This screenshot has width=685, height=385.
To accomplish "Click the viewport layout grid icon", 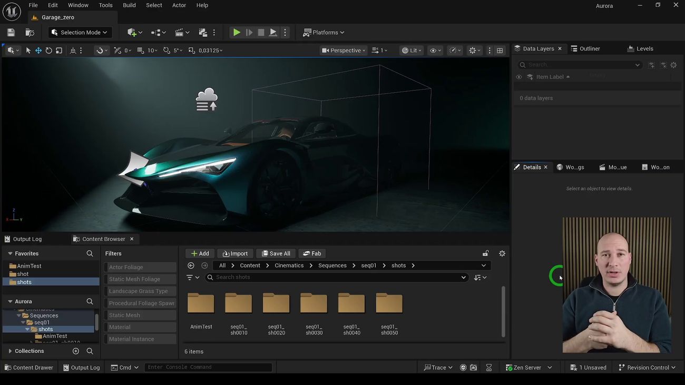I will coord(500,51).
